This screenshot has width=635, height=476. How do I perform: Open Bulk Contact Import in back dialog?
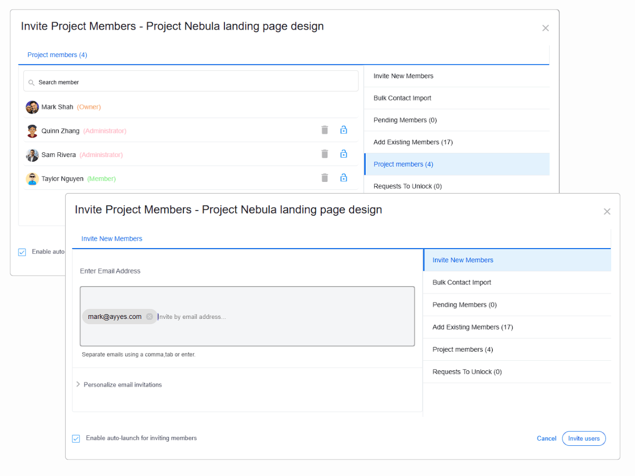tap(457, 98)
